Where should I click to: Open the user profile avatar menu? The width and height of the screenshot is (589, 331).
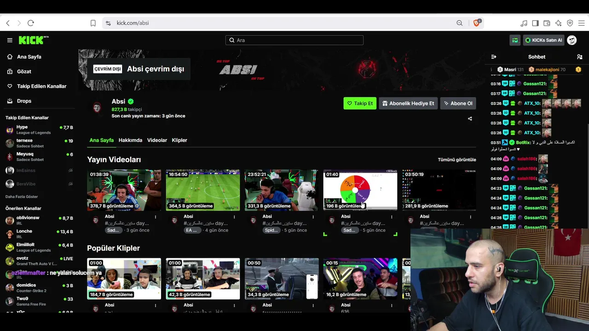[572, 40]
